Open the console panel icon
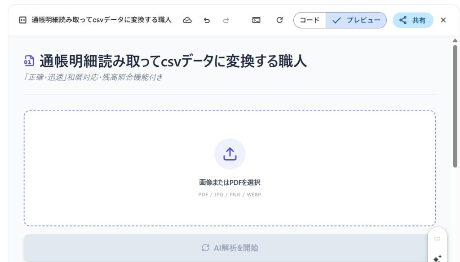 (x=256, y=20)
